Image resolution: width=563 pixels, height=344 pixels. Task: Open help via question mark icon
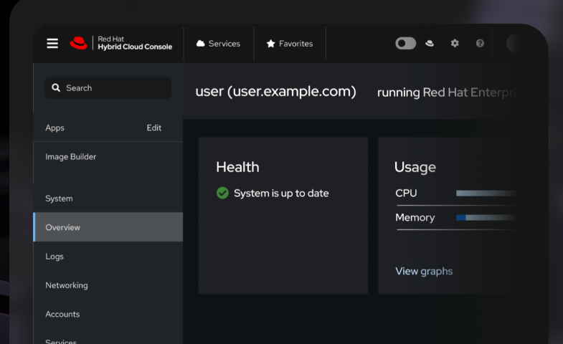pyautogui.click(x=480, y=44)
